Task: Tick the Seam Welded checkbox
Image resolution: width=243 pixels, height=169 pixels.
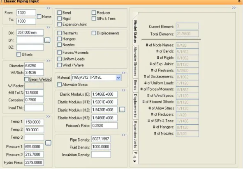Action: pos(26,79)
